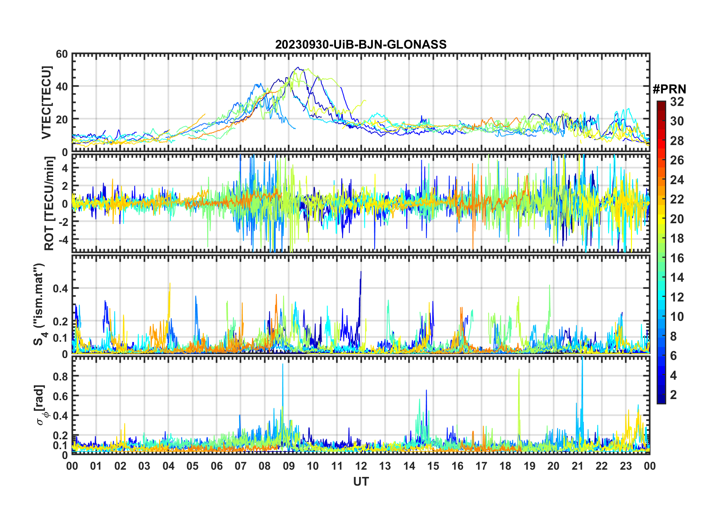Screen dimensions: 722x505
Task: Click the orange region of the colorbar near 24
Action: tap(661, 180)
